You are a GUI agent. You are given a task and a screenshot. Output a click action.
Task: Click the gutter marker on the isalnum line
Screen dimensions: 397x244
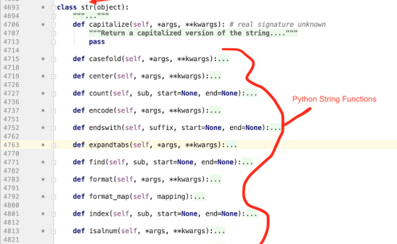(43, 231)
